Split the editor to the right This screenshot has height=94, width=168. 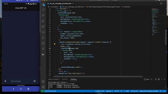tap(161, 3)
